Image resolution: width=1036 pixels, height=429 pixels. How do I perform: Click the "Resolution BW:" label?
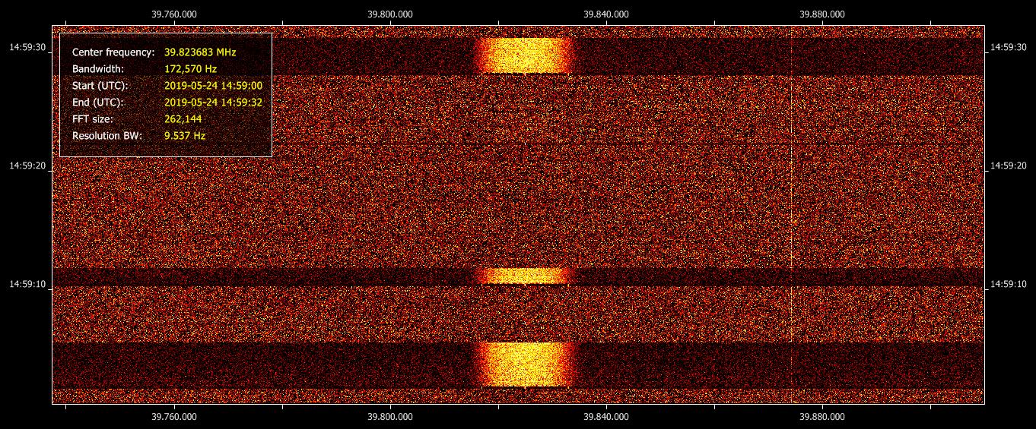click(107, 136)
